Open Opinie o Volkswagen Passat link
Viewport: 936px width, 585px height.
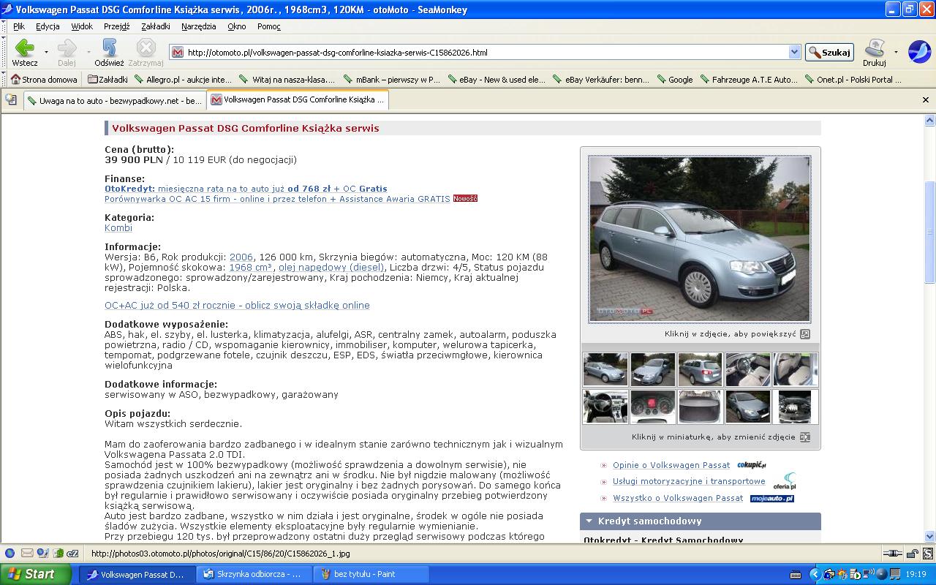(x=671, y=465)
